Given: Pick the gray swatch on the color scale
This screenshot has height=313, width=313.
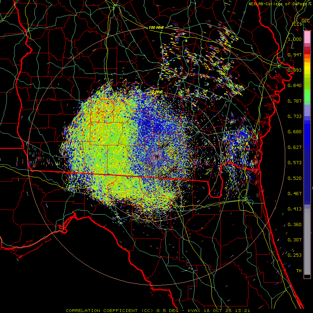Looking at the screenshot, I should pyautogui.click(x=307, y=242).
